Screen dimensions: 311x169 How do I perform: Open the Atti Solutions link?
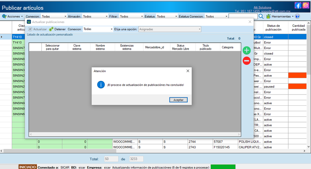tap(262, 7)
